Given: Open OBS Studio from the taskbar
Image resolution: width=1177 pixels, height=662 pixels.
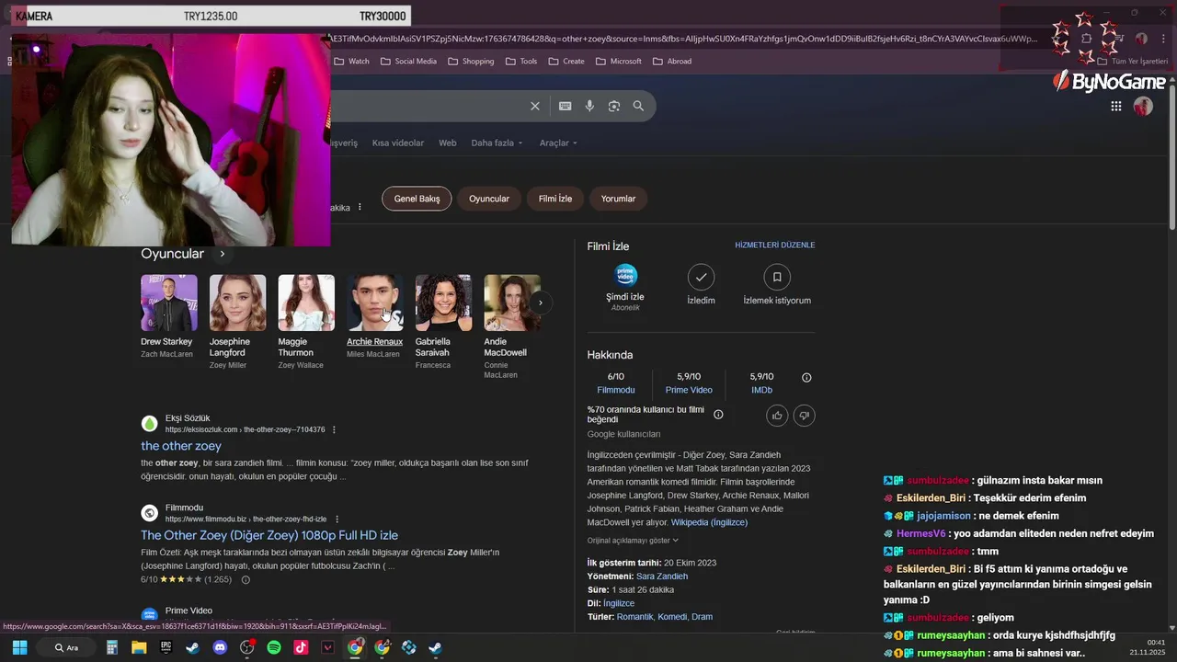Looking at the screenshot, I should click(x=246, y=647).
